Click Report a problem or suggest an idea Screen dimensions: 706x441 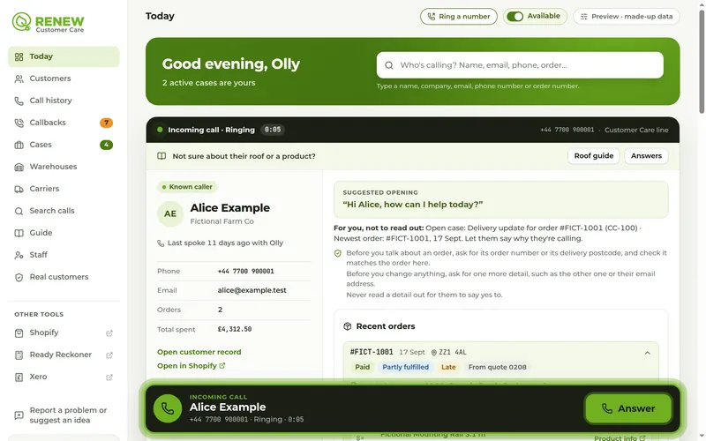tap(64, 415)
